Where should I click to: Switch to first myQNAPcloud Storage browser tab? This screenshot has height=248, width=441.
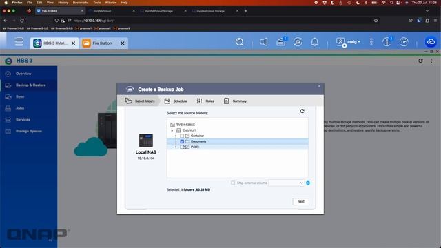click(x=163, y=11)
